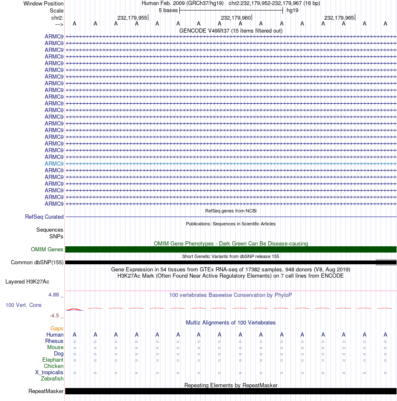This screenshot has height=401, width=397.
Task: Click the RepeatMasker side label
Action: click(x=46, y=391)
